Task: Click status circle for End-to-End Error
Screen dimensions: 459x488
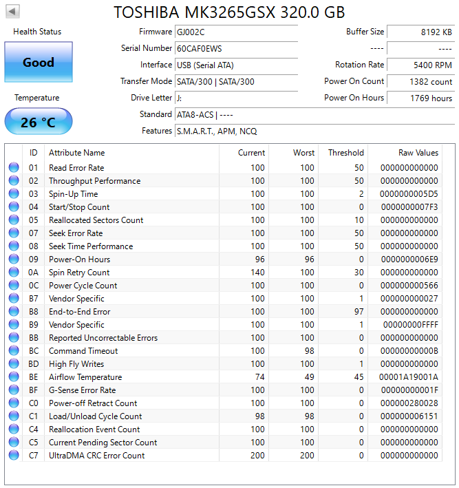Action: 14,311
